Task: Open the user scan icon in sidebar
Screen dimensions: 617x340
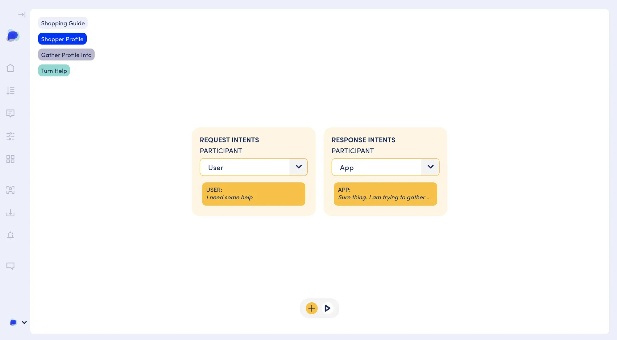Action: (10, 190)
